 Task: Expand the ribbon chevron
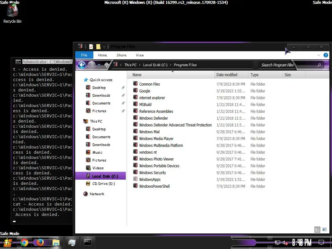[x=319, y=55]
